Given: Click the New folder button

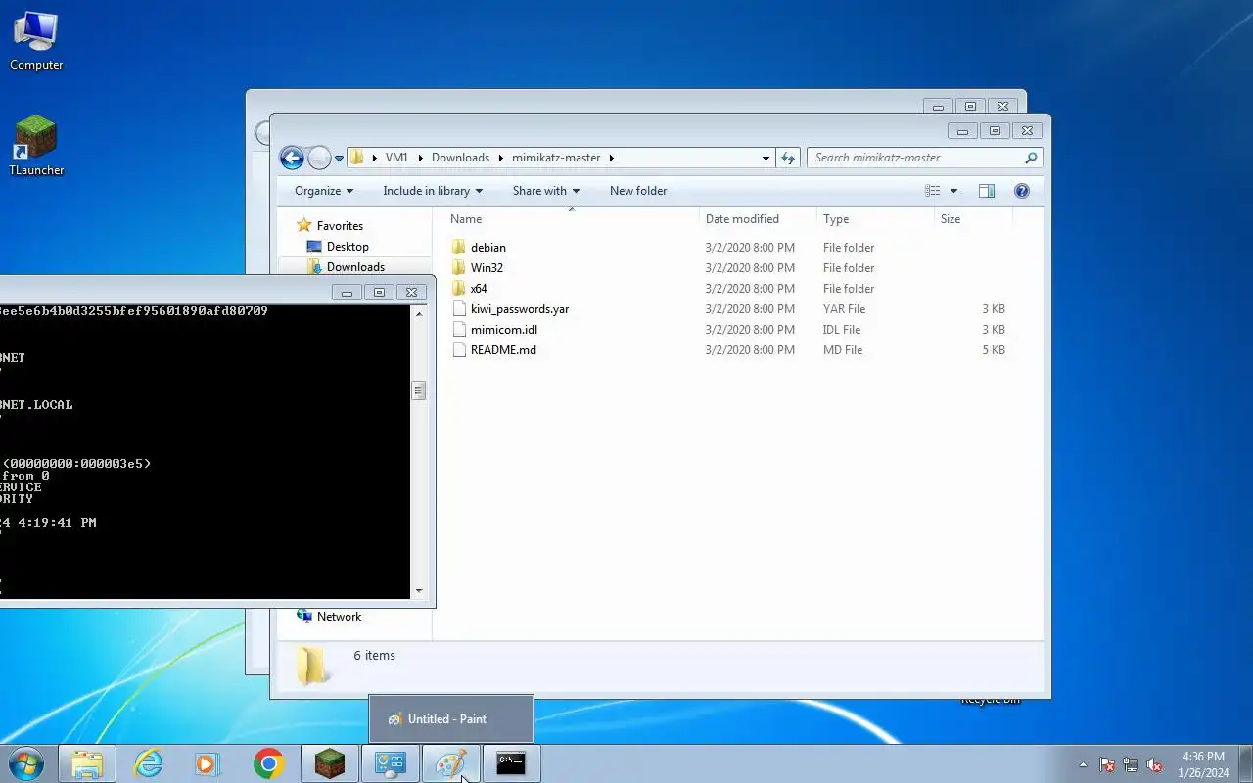Looking at the screenshot, I should point(638,191).
